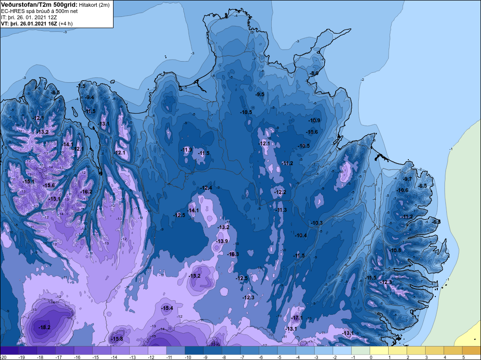This screenshot has height=360, width=481.
Task: Click the -9.7 temperature label
Action: (x=407, y=179)
